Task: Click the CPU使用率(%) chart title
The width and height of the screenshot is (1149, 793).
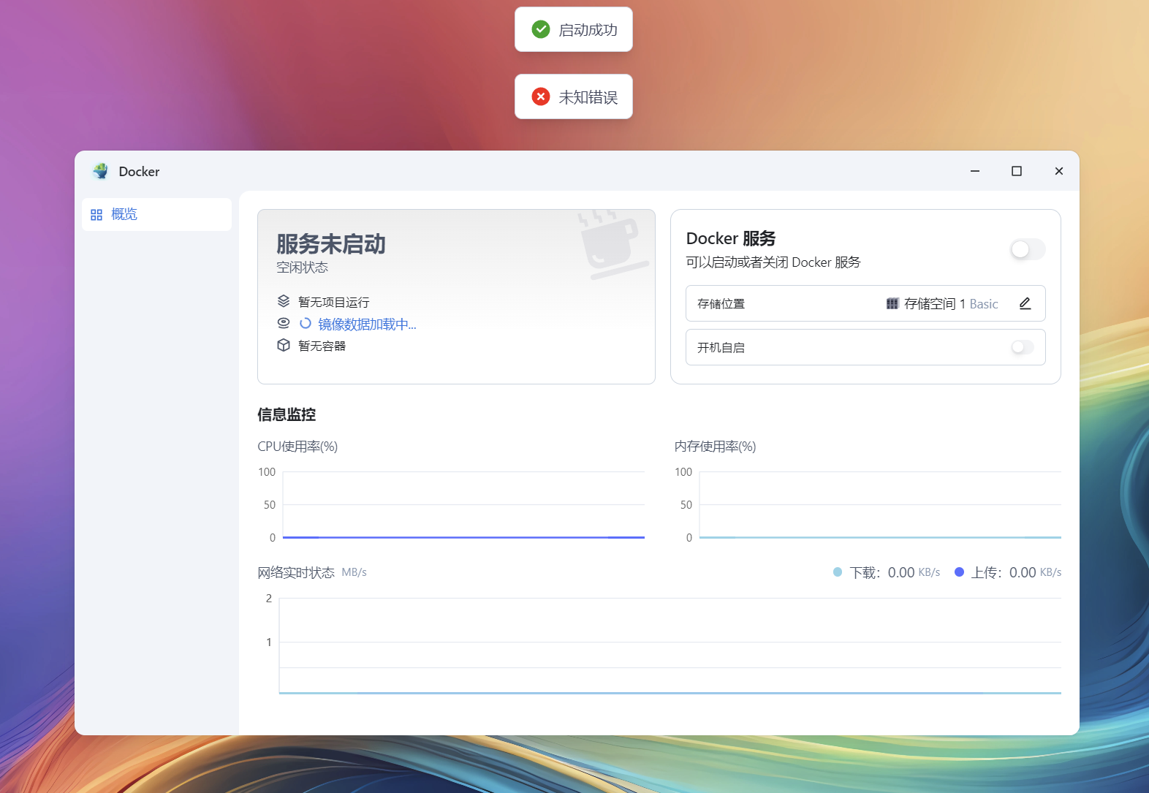Action: tap(297, 447)
